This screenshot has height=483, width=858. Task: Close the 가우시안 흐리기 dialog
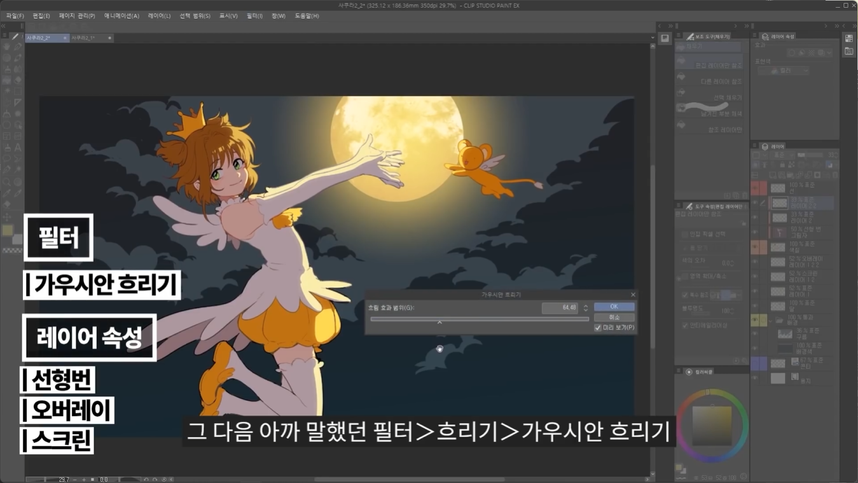click(x=633, y=295)
